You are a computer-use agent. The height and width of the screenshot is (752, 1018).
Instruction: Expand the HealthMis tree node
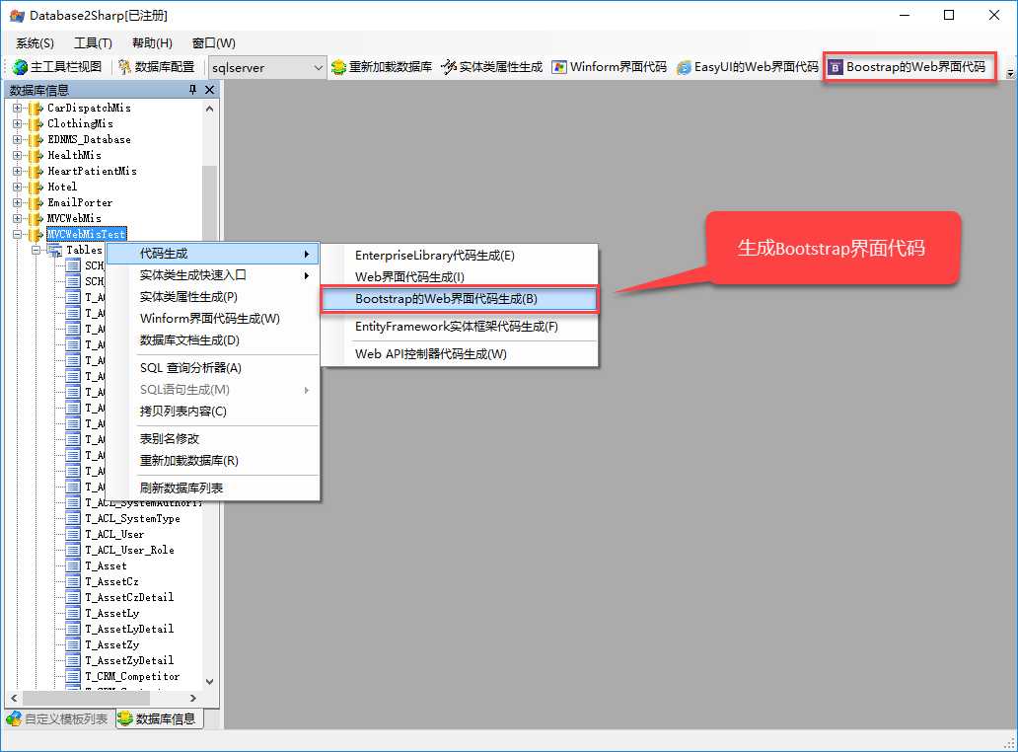click(x=17, y=155)
